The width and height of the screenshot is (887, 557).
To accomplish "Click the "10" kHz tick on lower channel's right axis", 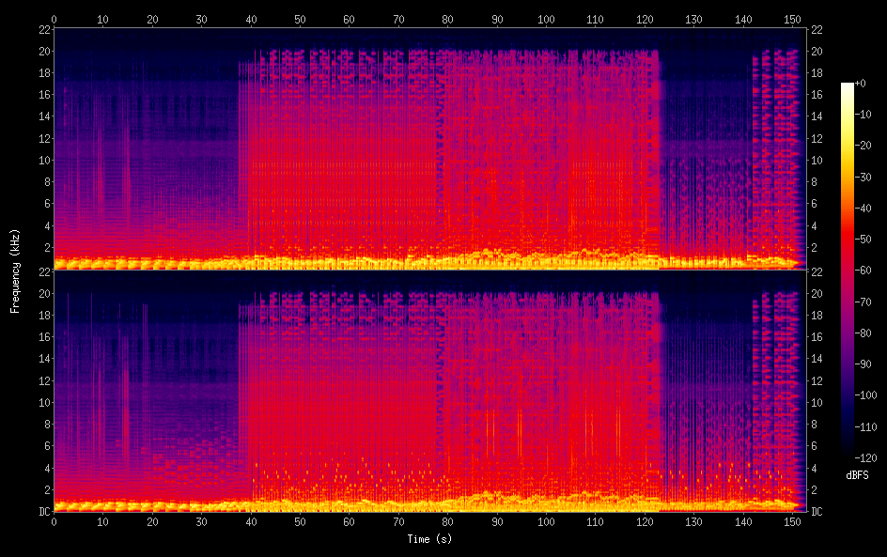I will coord(817,402).
